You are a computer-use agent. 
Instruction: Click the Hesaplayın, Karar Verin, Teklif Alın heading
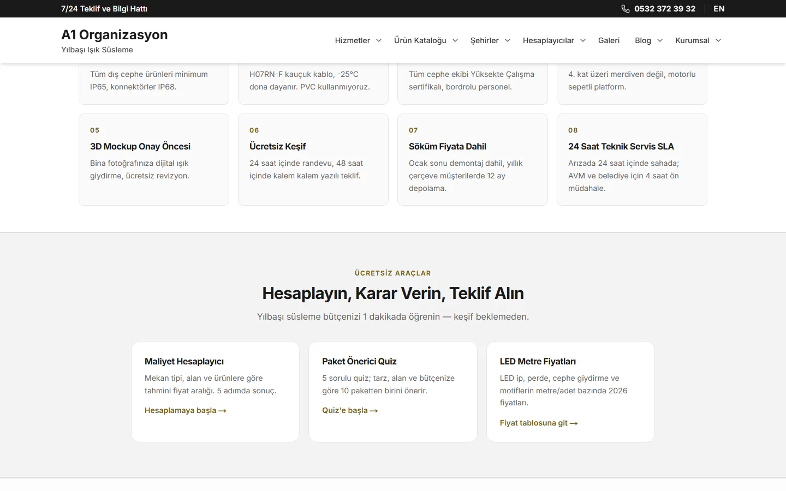point(393,294)
